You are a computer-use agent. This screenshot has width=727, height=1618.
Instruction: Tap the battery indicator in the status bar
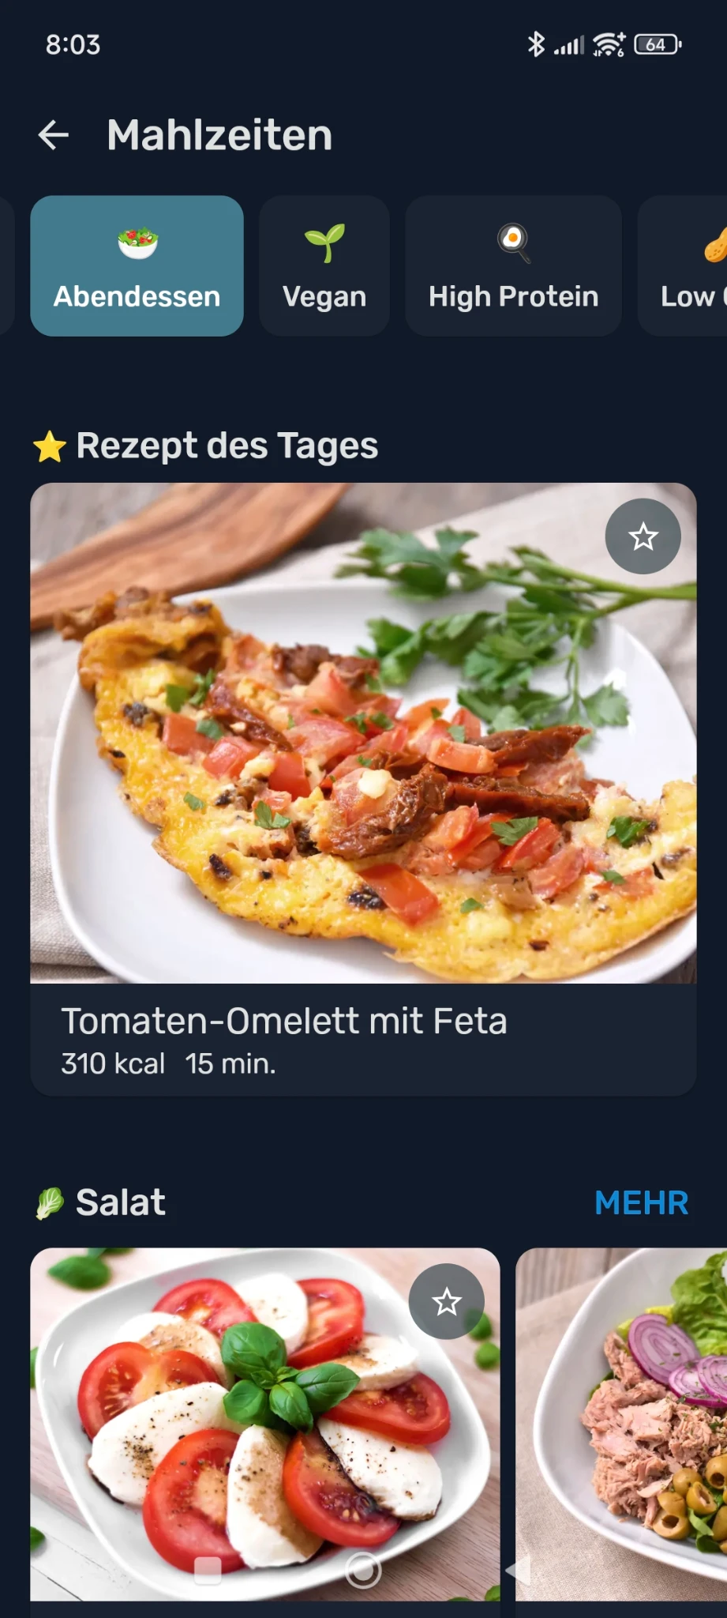point(657,45)
